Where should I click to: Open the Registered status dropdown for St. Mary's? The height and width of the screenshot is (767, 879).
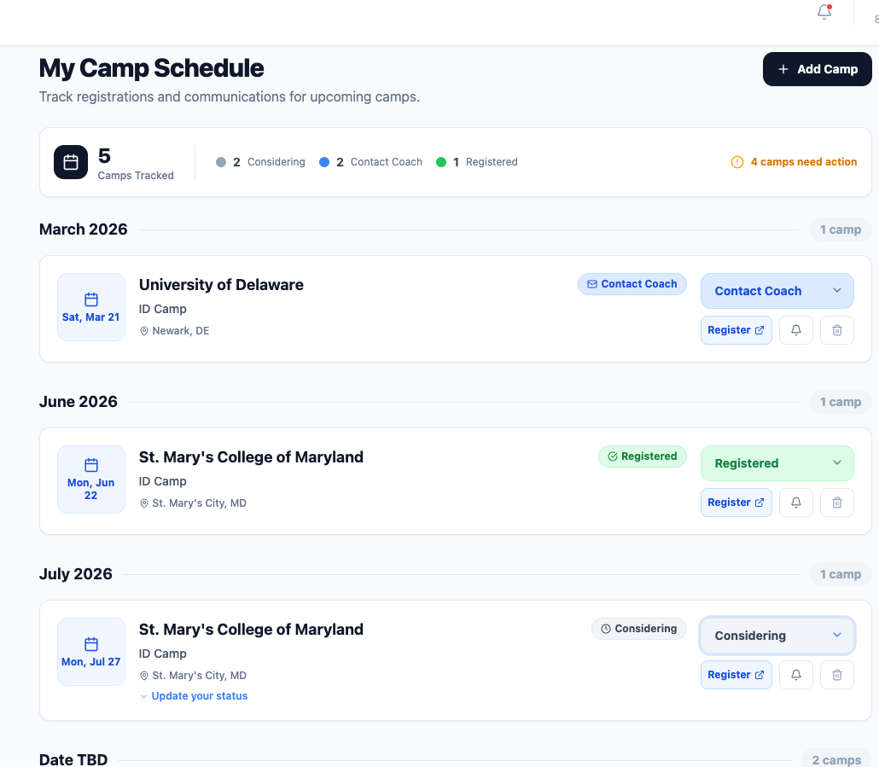777,462
